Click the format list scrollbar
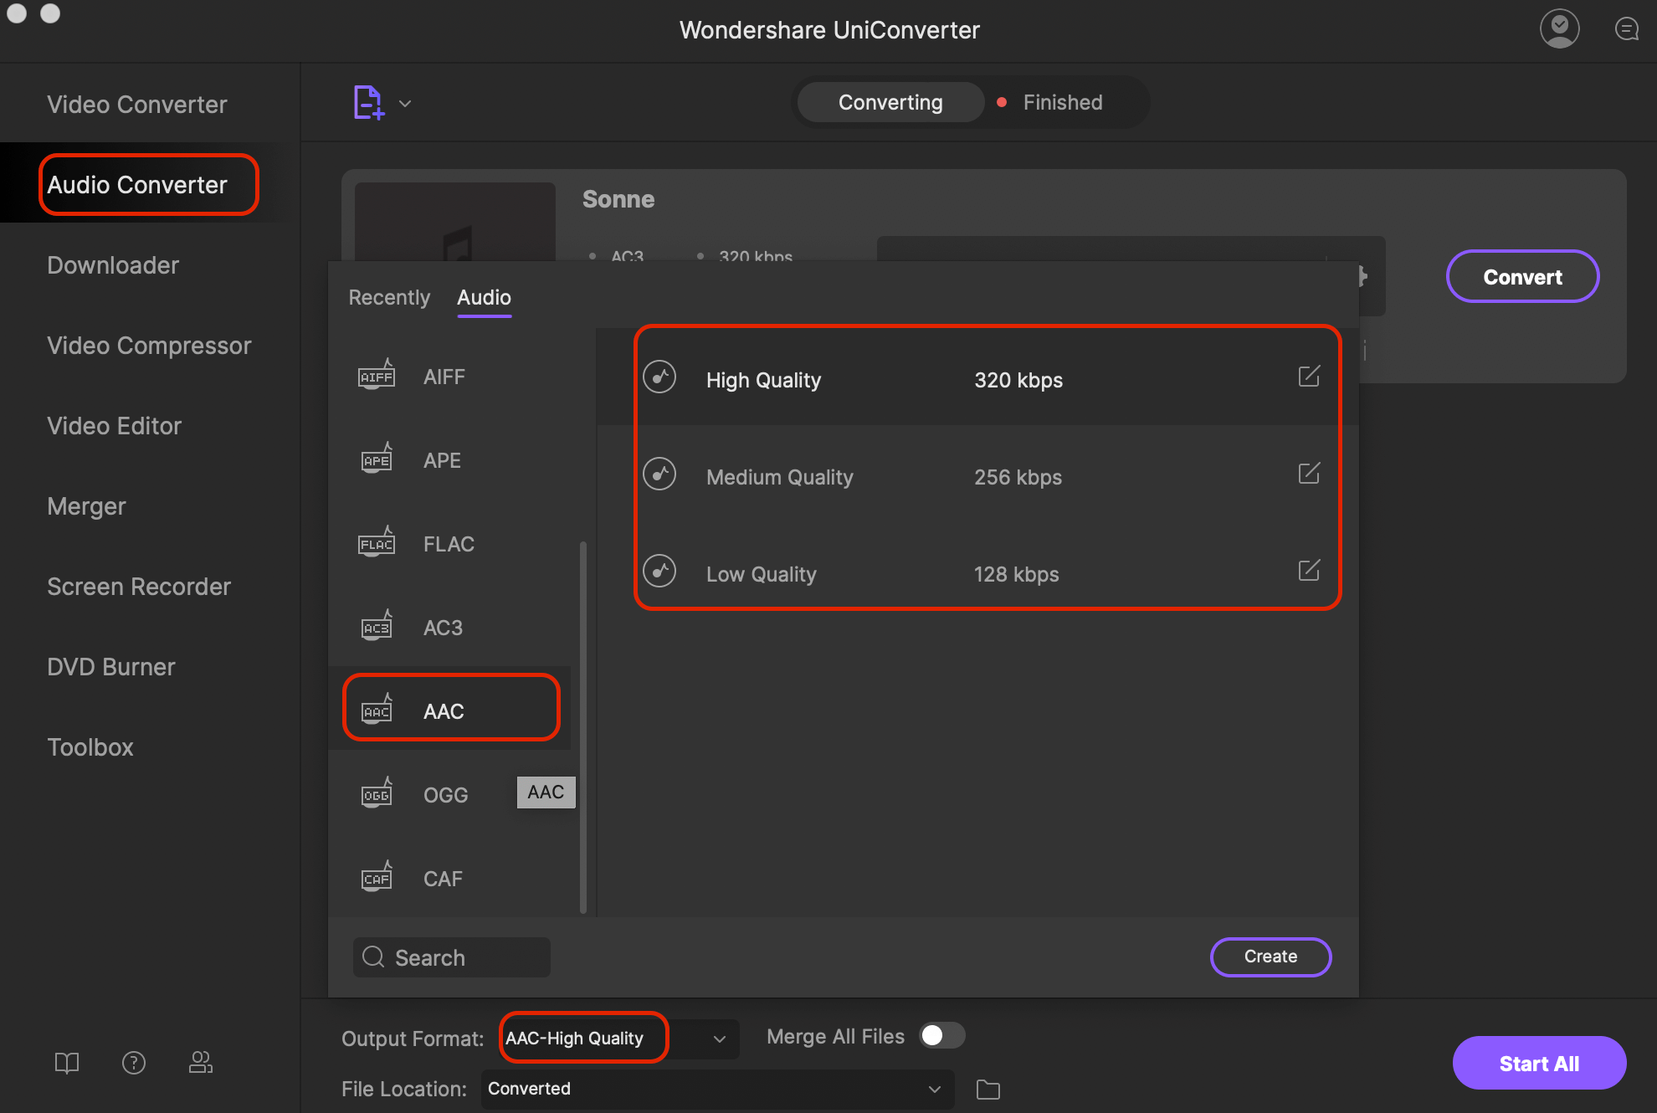The width and height of the screenshot is (1657, 1113). click(583, 728)
